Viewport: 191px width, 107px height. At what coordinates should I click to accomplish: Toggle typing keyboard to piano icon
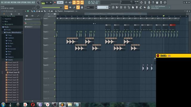click(66, 7)
